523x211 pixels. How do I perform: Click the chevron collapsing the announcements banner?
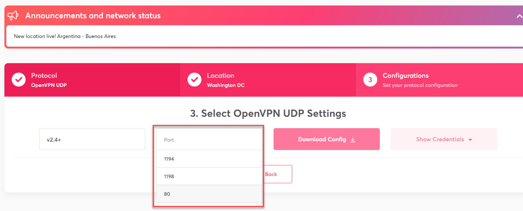click(519, 16)
